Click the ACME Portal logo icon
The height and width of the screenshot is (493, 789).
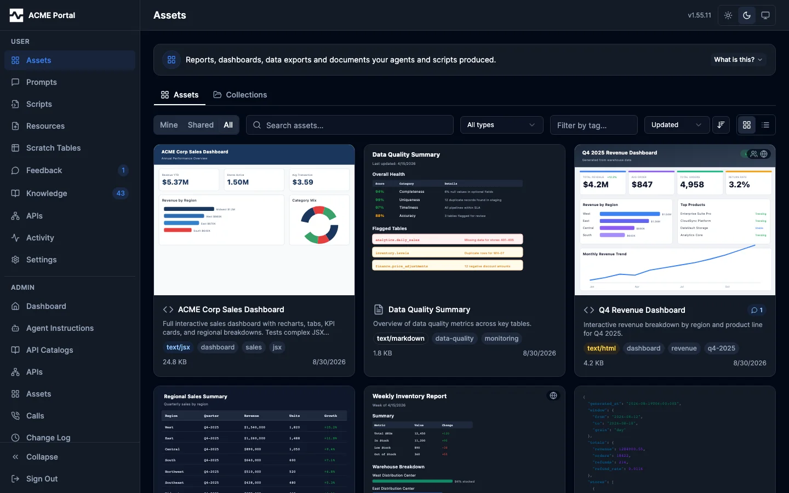point(16,15)
